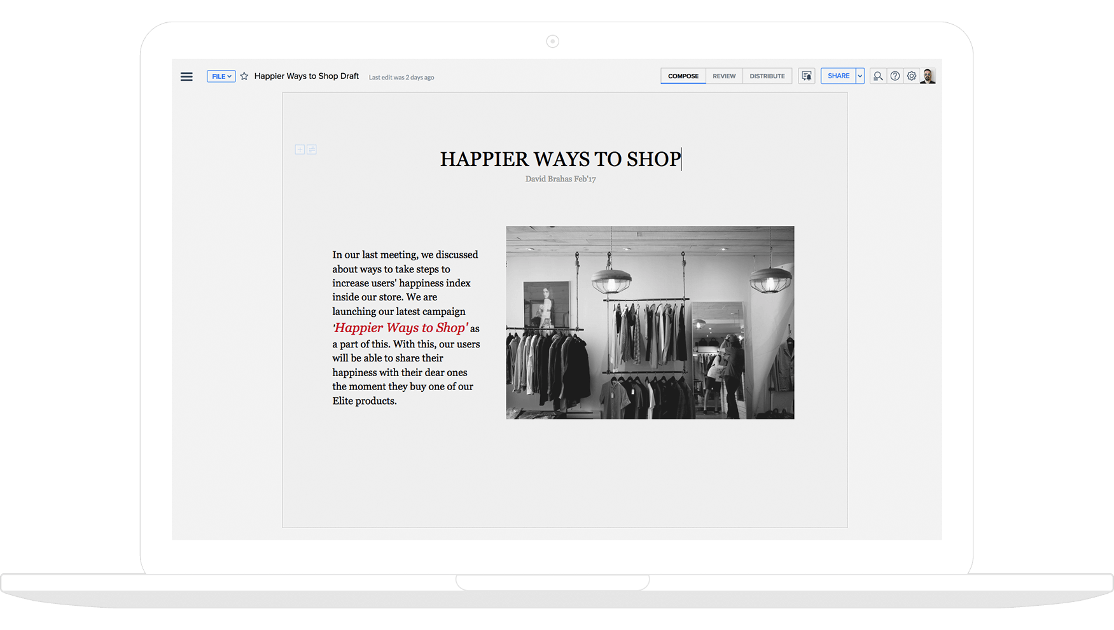Open the help question mark icon
Image resolution: width=1114 pixels, height=630 pixels.
[895, 76]
